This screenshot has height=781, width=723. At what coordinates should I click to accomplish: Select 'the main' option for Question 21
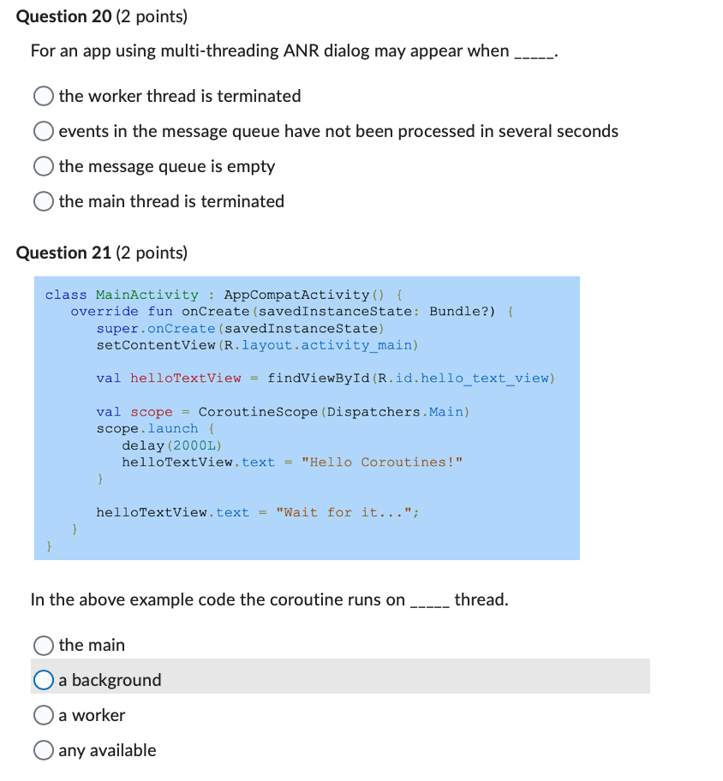pyautogui.click(x=43, y=645)
